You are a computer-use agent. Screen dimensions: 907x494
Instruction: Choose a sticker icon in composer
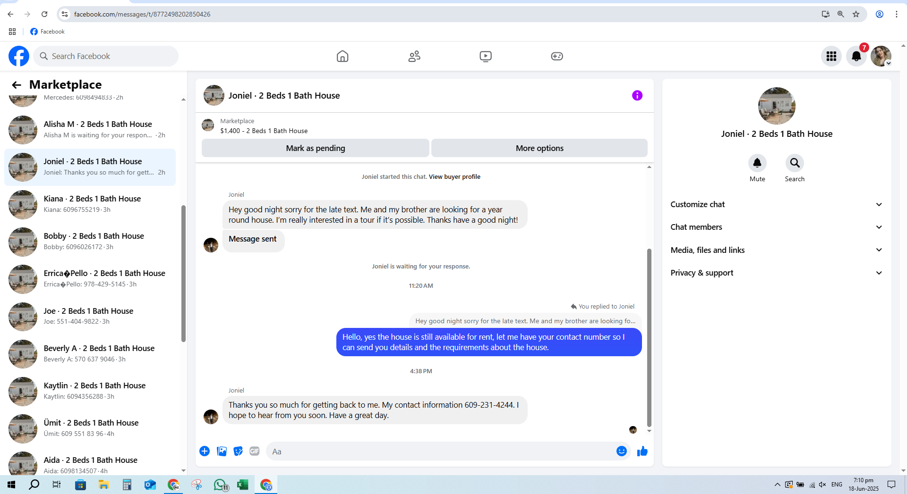[x=238, y=452]
